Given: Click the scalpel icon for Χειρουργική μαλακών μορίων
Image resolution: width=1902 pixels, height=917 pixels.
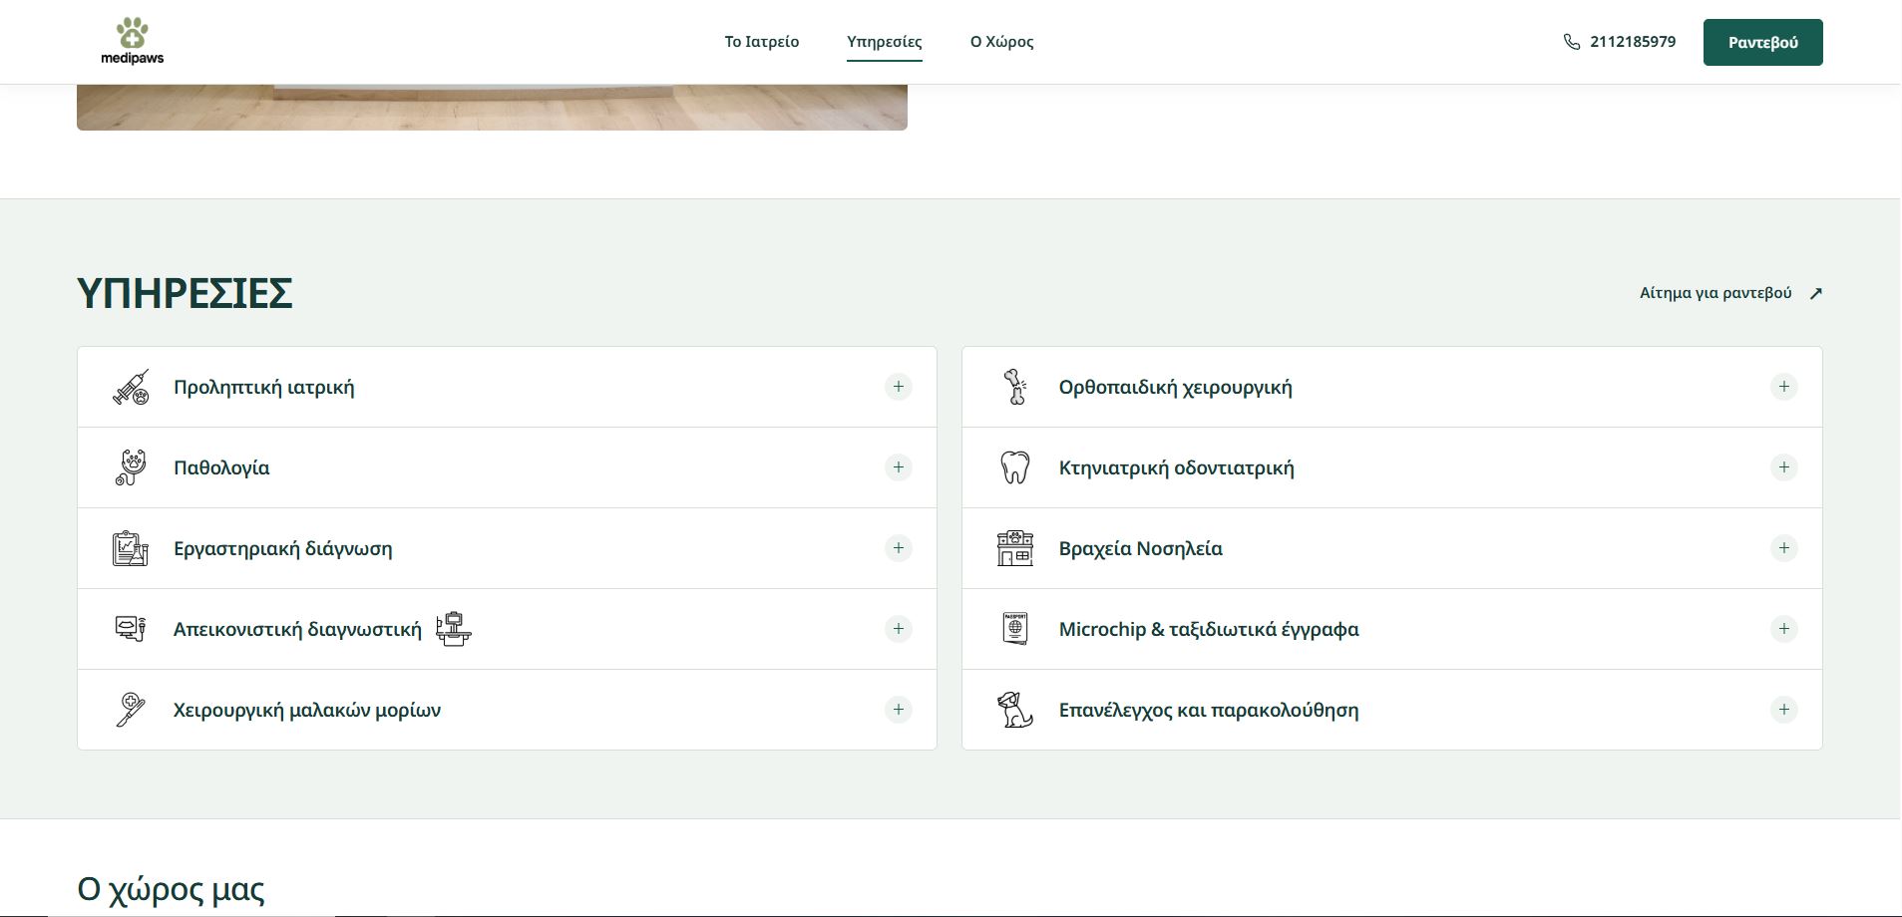Looking at the screenshot, I should click(x=131, y=710).
